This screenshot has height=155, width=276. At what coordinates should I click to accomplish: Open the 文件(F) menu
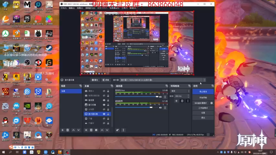click(x=63, y=8)
